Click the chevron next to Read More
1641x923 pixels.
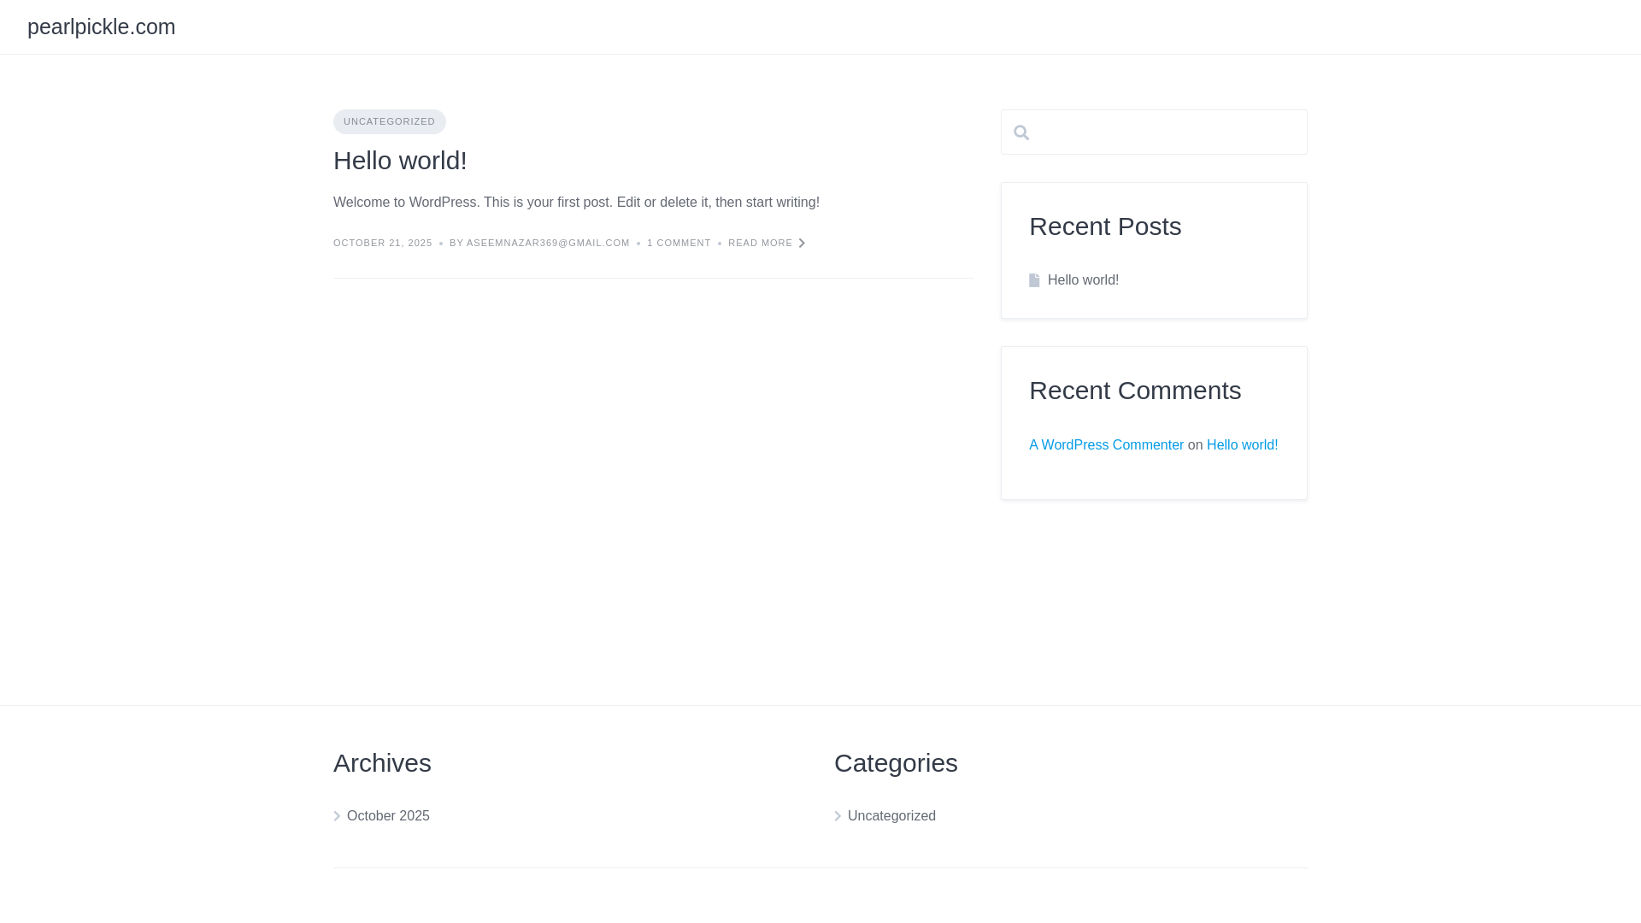pyautogui.click(x=802, y=244)
